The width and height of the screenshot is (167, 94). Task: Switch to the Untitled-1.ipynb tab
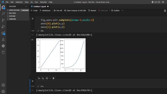click(40, 7)
